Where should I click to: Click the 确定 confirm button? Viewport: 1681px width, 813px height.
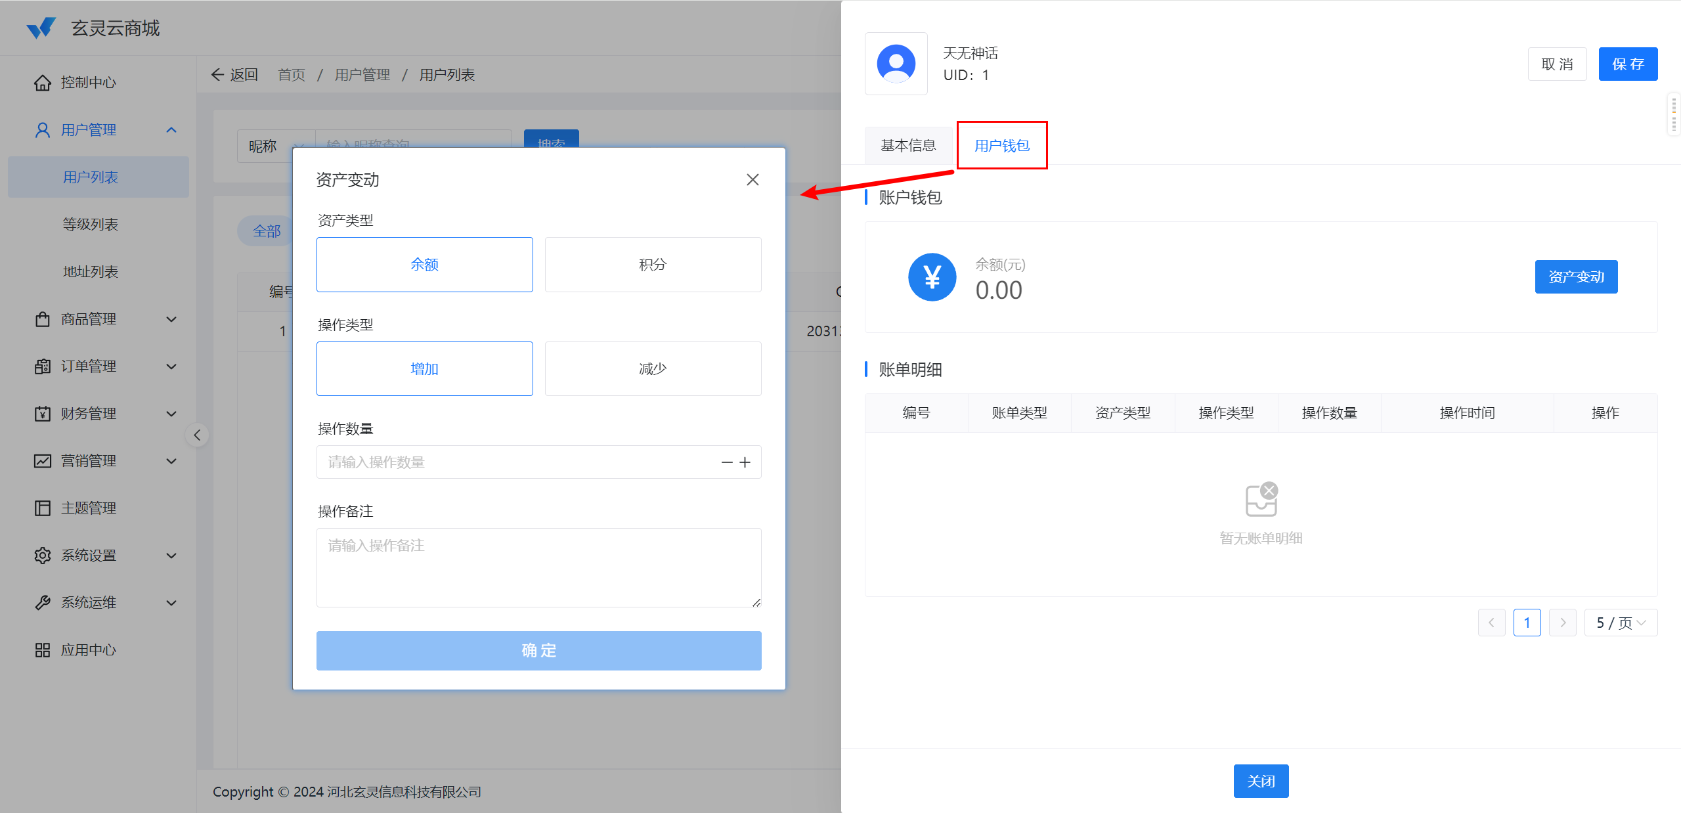tap(538, 650)
